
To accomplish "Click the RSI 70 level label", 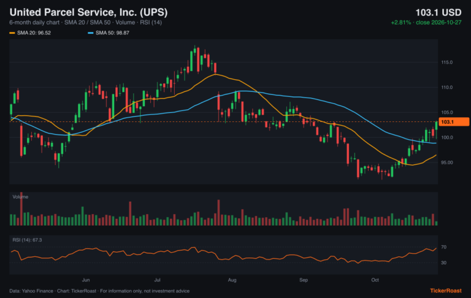I will (443, 247).
